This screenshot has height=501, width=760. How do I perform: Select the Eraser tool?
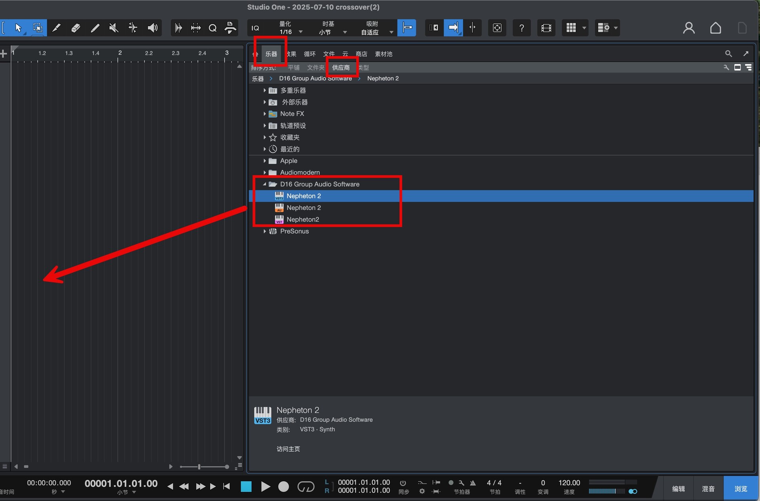pyautogui.click(x=76, y=28)
